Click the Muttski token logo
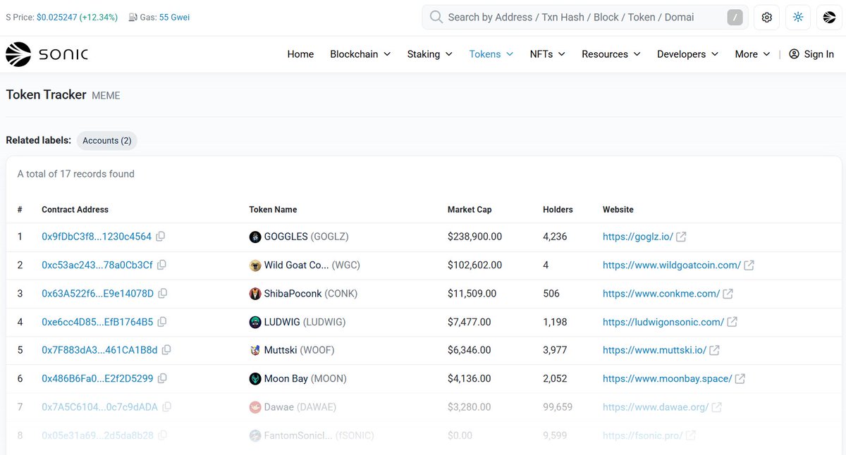Screen dimensions: 846x455 [x=255, y=350]
